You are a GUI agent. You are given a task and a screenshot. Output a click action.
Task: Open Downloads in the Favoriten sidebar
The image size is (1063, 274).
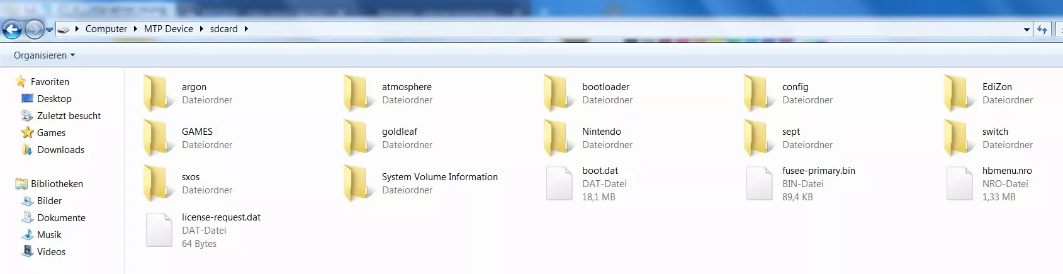60,150
